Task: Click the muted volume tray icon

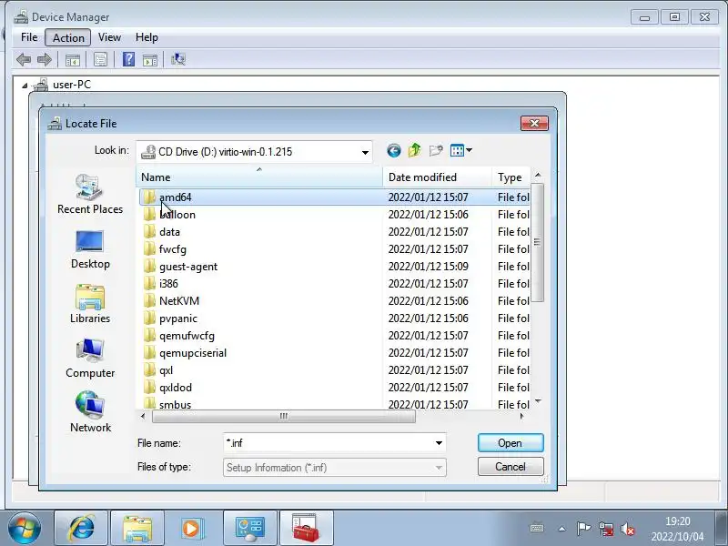Action: pyautogui.click(x=628, y=529)
